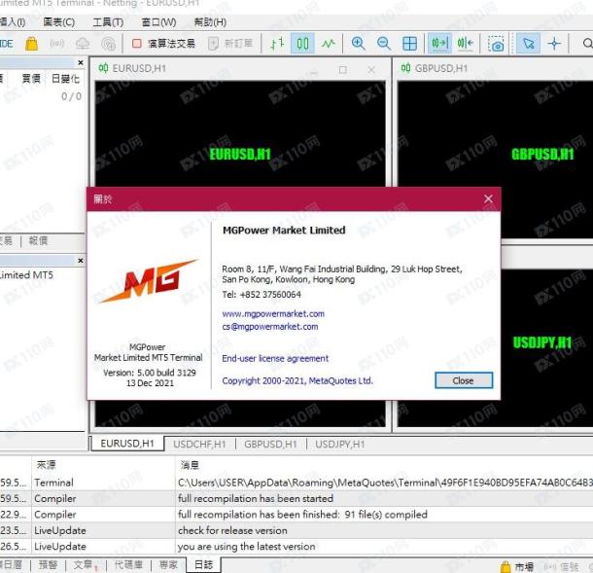Switch to the 文章 toolbox tab
Viewport: 593px width, 573px height.
(86, 565)
